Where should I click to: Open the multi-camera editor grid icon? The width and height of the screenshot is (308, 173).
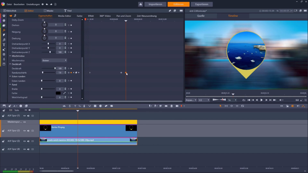[x=95, y=106]
